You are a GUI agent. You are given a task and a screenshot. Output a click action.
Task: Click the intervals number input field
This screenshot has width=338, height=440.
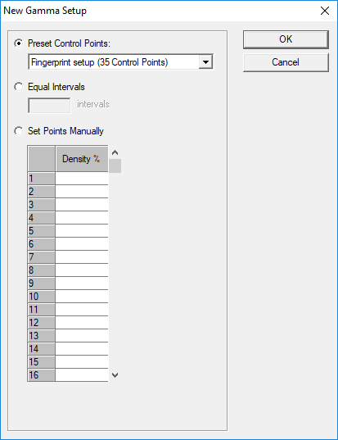coord(49,106)
